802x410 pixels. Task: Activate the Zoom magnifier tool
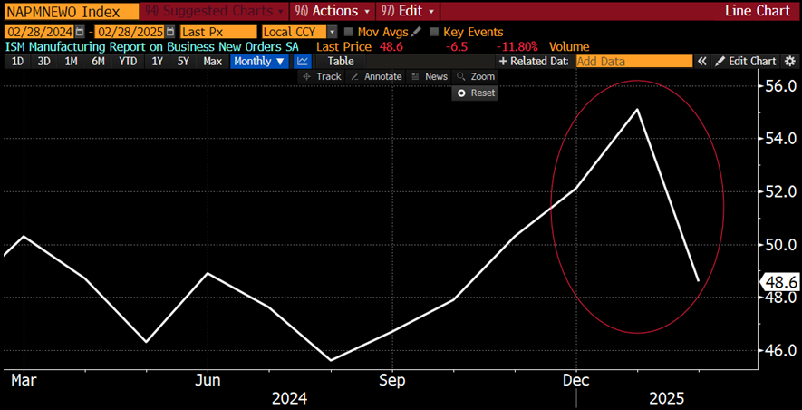pos(476,77)
